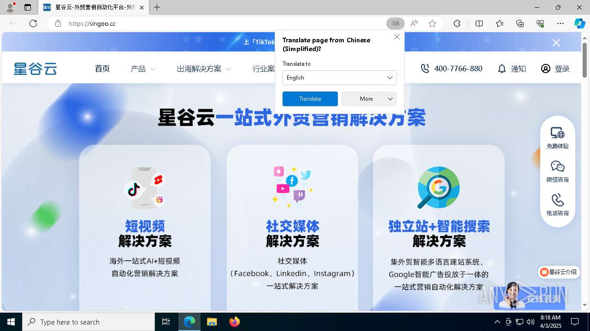Expand the 产品 menu chevron

coord(153,69)
